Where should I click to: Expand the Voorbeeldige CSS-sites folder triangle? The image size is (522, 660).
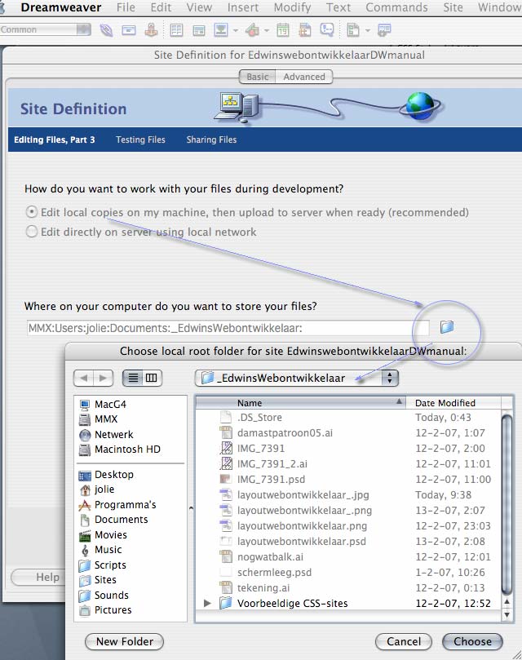click(207, 603)
